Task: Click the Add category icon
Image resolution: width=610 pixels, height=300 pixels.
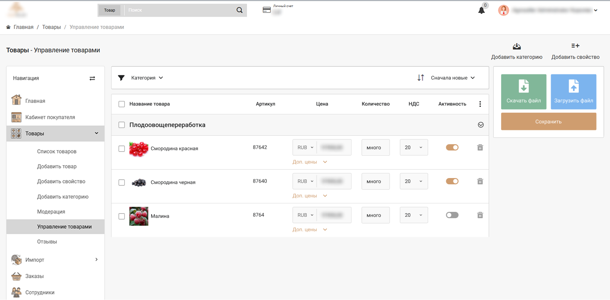Action: (516, 46)
